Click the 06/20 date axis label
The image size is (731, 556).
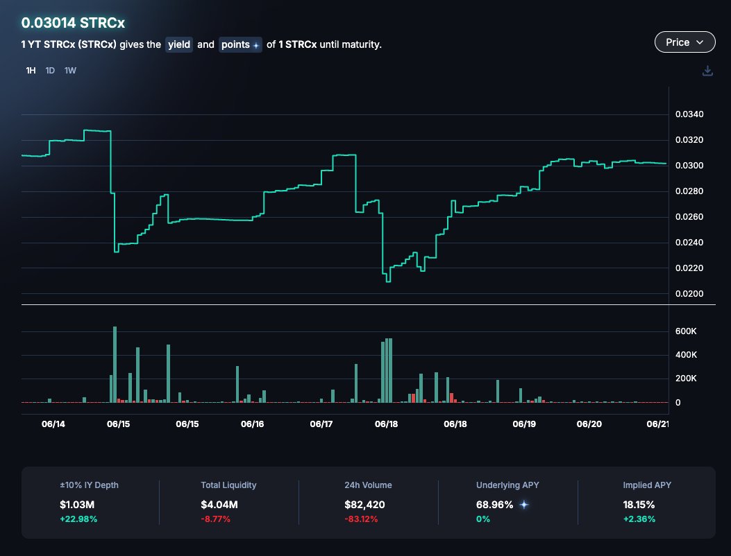589,424
